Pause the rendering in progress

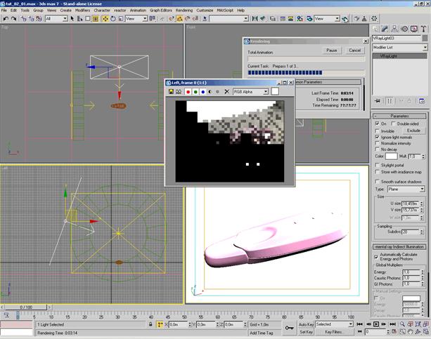[331, 51]
